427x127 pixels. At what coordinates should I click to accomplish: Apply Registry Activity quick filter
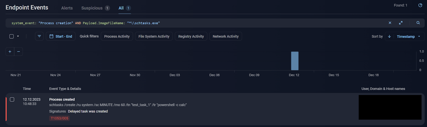[x=191, y=36]
